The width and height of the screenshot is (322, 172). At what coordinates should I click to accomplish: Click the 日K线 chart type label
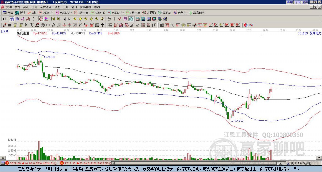tap(4, 31)
